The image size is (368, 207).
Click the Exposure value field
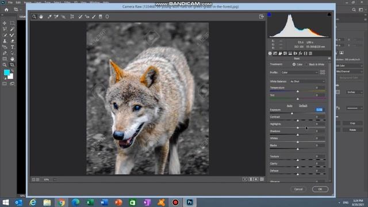pyautogui.click(x=319, y=110)
